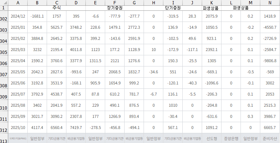Viewport: 280px width, 143px height.
Task: Select the cell with value 28.3
Action: pyautogui.click(x=192, y=16)
